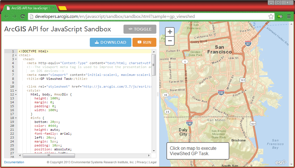This screenshot has height=168, width=295.
Task: Click line number 10 in the gutter
Action: 12,87
